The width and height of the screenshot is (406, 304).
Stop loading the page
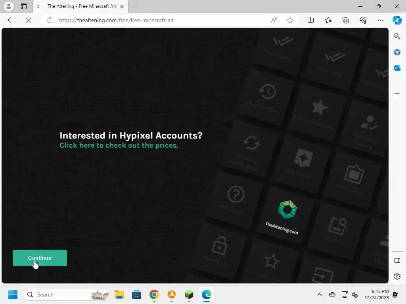coord(29,20)
